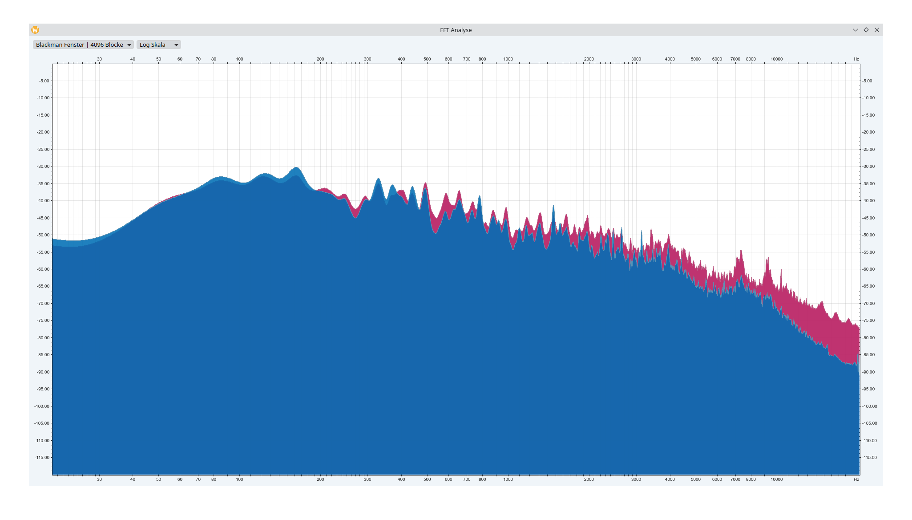Click the downward chevron window button

pyautogui.click(x=855, y=30)
